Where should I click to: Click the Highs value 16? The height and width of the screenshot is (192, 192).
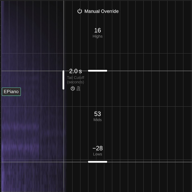point(97,30)
